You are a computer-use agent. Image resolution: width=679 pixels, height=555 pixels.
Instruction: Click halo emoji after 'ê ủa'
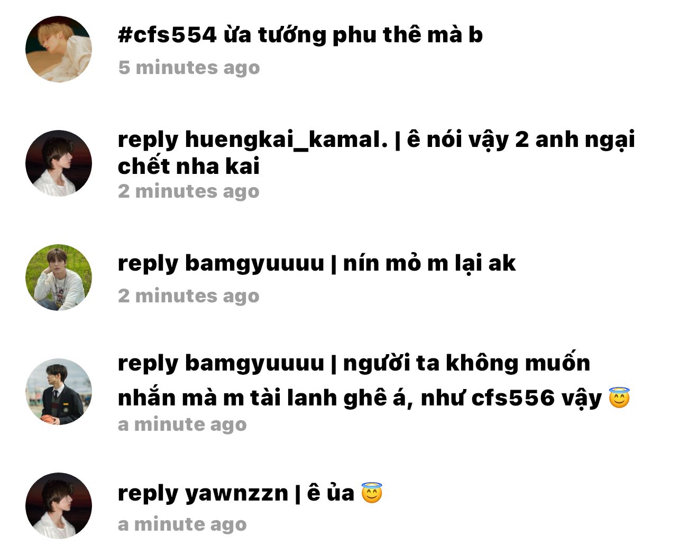pos(372,493)
